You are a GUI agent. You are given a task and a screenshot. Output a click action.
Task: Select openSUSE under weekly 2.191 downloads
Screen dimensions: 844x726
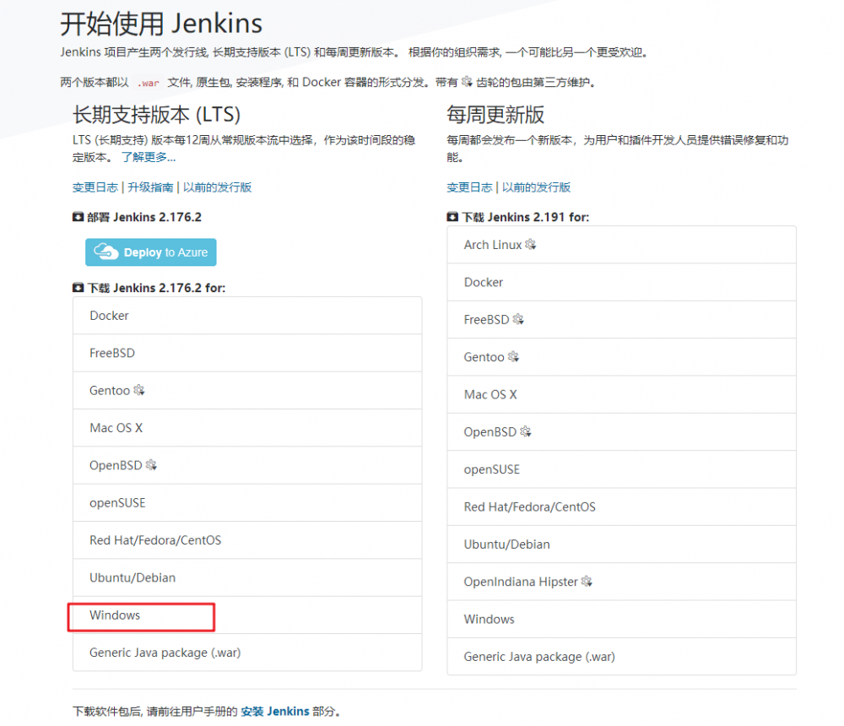(x=621, y=469)
